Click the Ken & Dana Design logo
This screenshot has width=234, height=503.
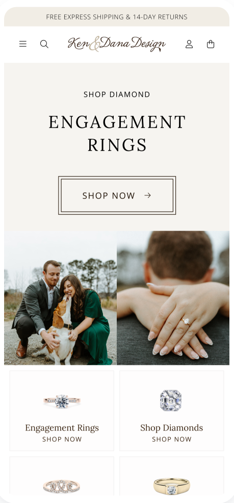click(117, 44)
